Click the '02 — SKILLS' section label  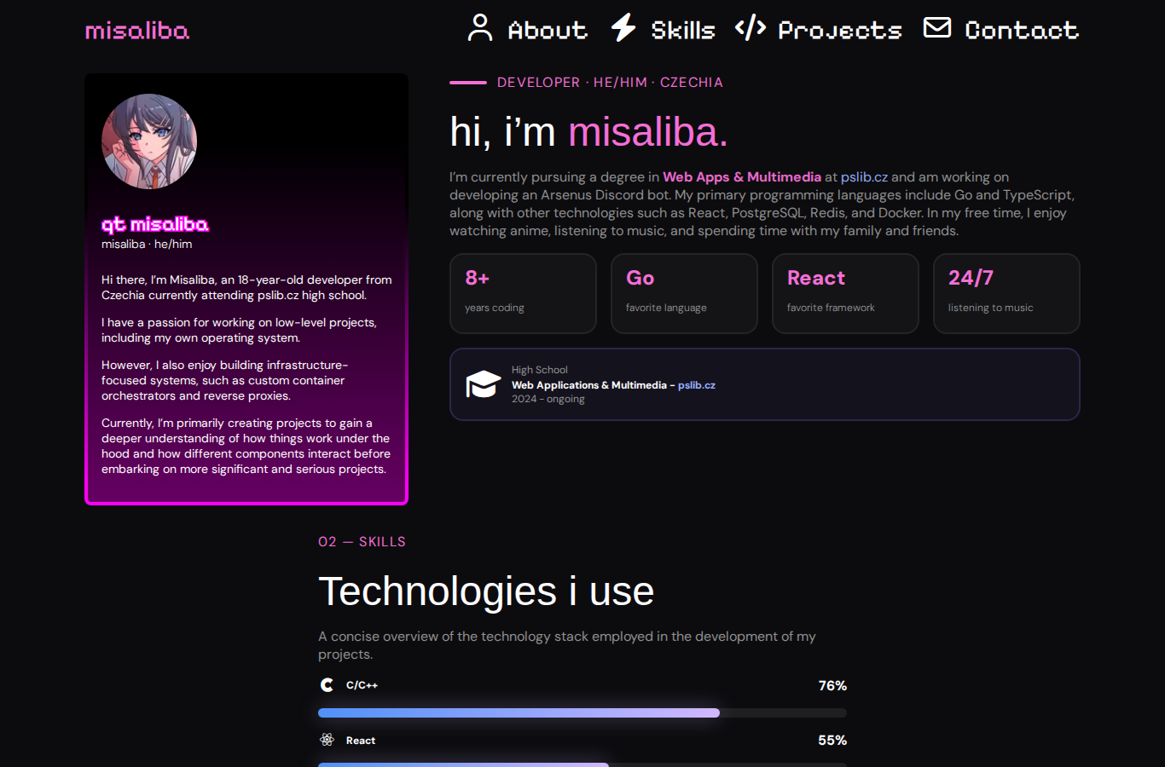[x=362, y=542]
